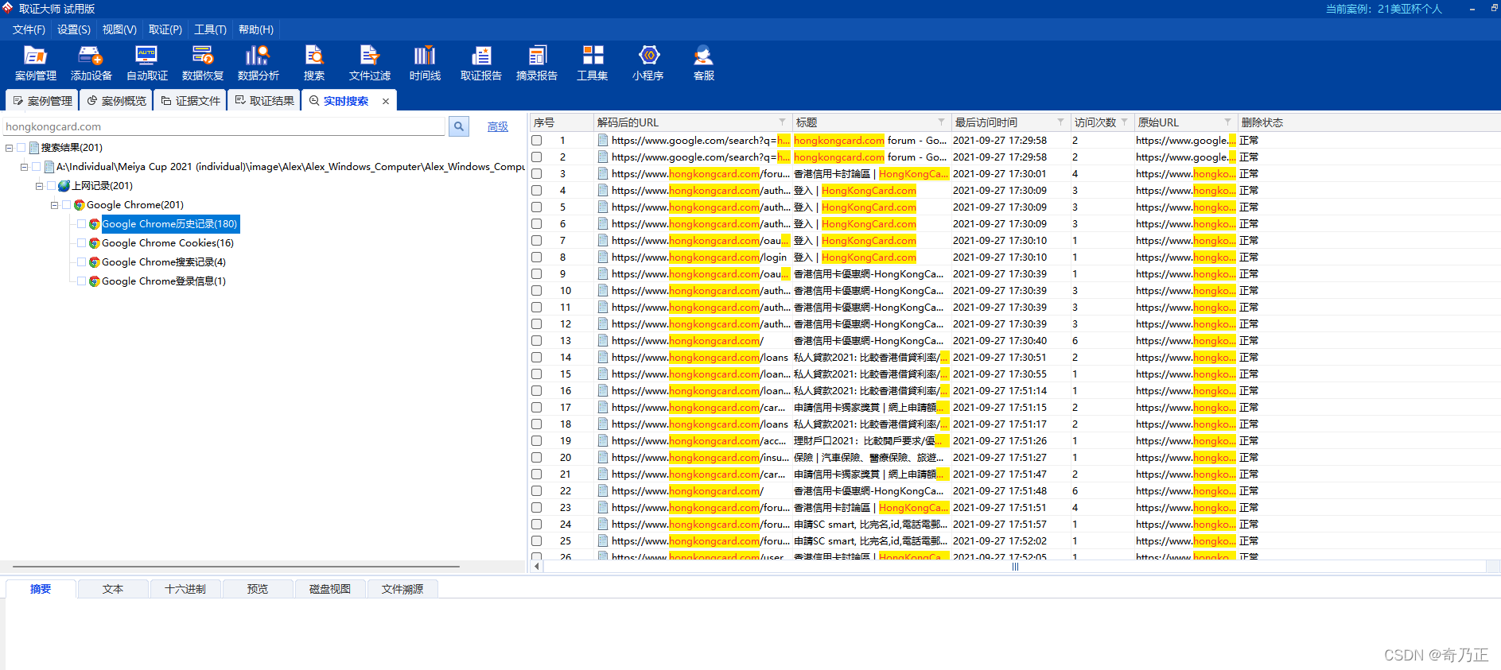The width and height of the screenshot is (1501, 670).
Task: Collapse the A:\Individual image path node
Action: coord(24,167)
